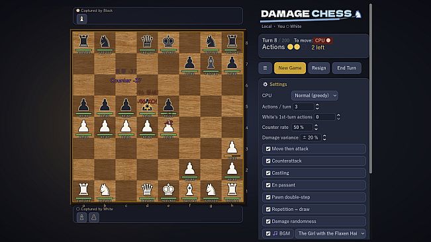This screenshot has height=242, width=431.
Task: Toggle the Counterattack checkbox
Action: tap(268, 161)
